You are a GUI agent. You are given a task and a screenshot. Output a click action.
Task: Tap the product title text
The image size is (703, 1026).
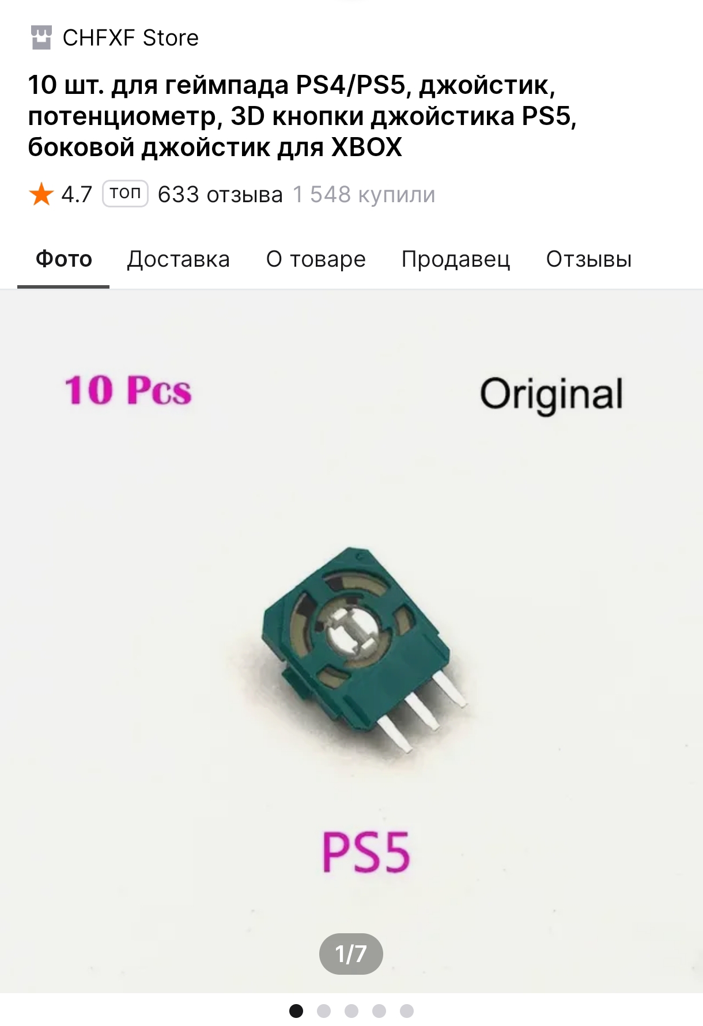pos(302,116)
